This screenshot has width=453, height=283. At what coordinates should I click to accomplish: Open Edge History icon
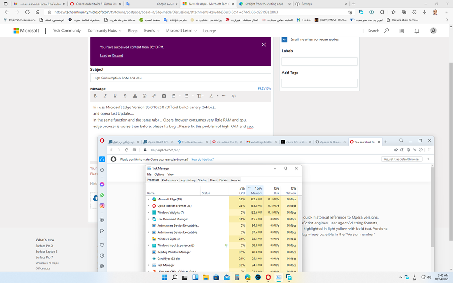414,12
